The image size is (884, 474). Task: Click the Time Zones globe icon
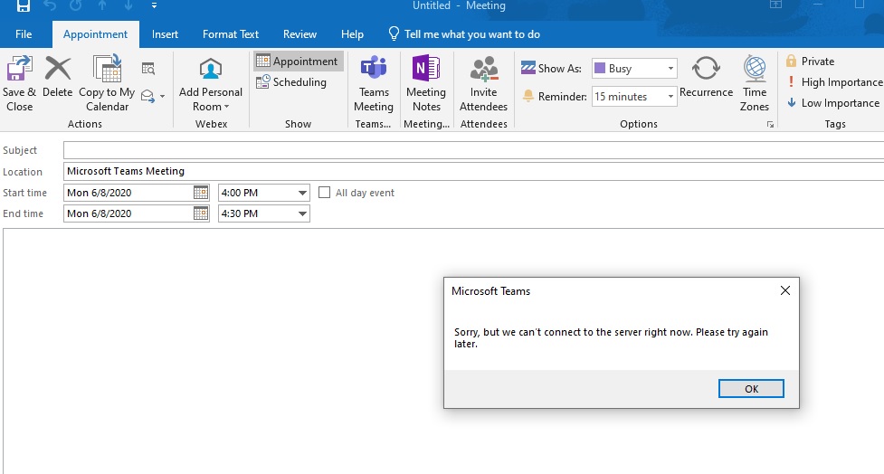click(755, 68)
